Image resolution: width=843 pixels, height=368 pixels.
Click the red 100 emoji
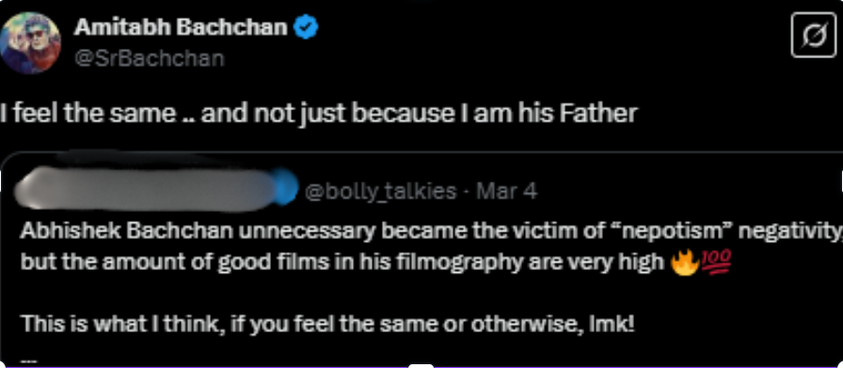click(715, 264)
